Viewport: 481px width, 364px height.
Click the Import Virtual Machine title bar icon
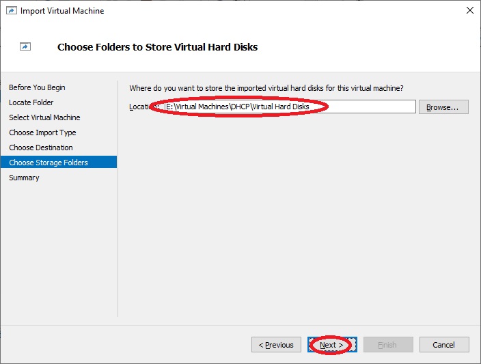tap(12, 11)
